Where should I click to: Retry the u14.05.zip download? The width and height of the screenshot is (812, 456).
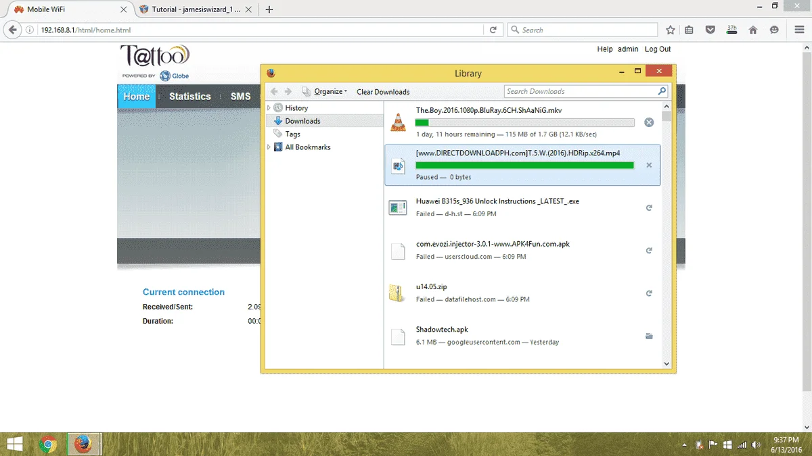(x=649, y=293)
